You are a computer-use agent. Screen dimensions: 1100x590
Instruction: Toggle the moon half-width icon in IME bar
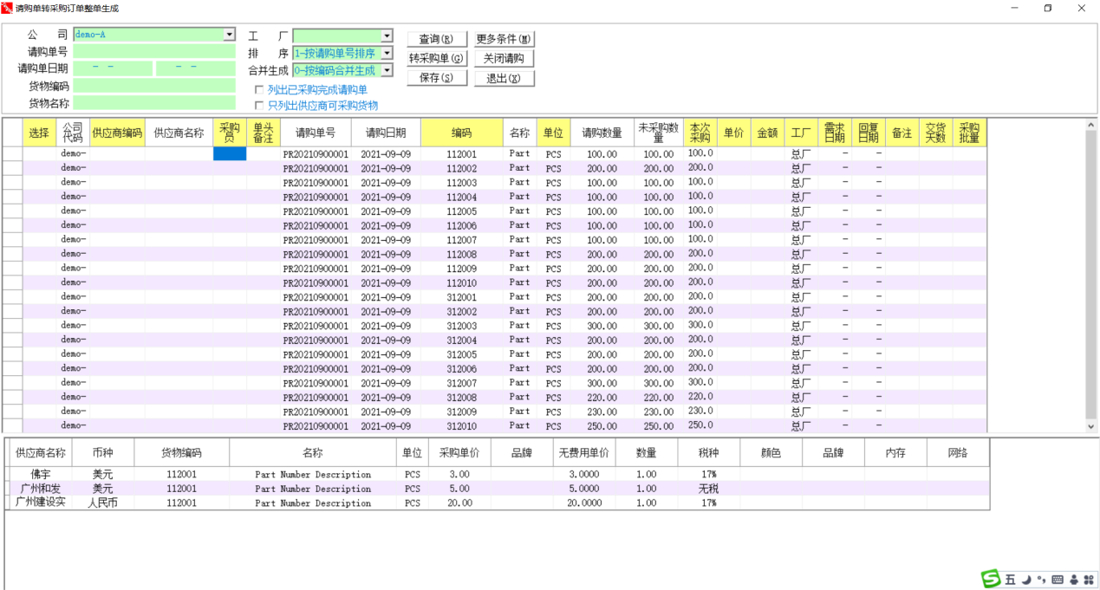(x=1025, y=580)
